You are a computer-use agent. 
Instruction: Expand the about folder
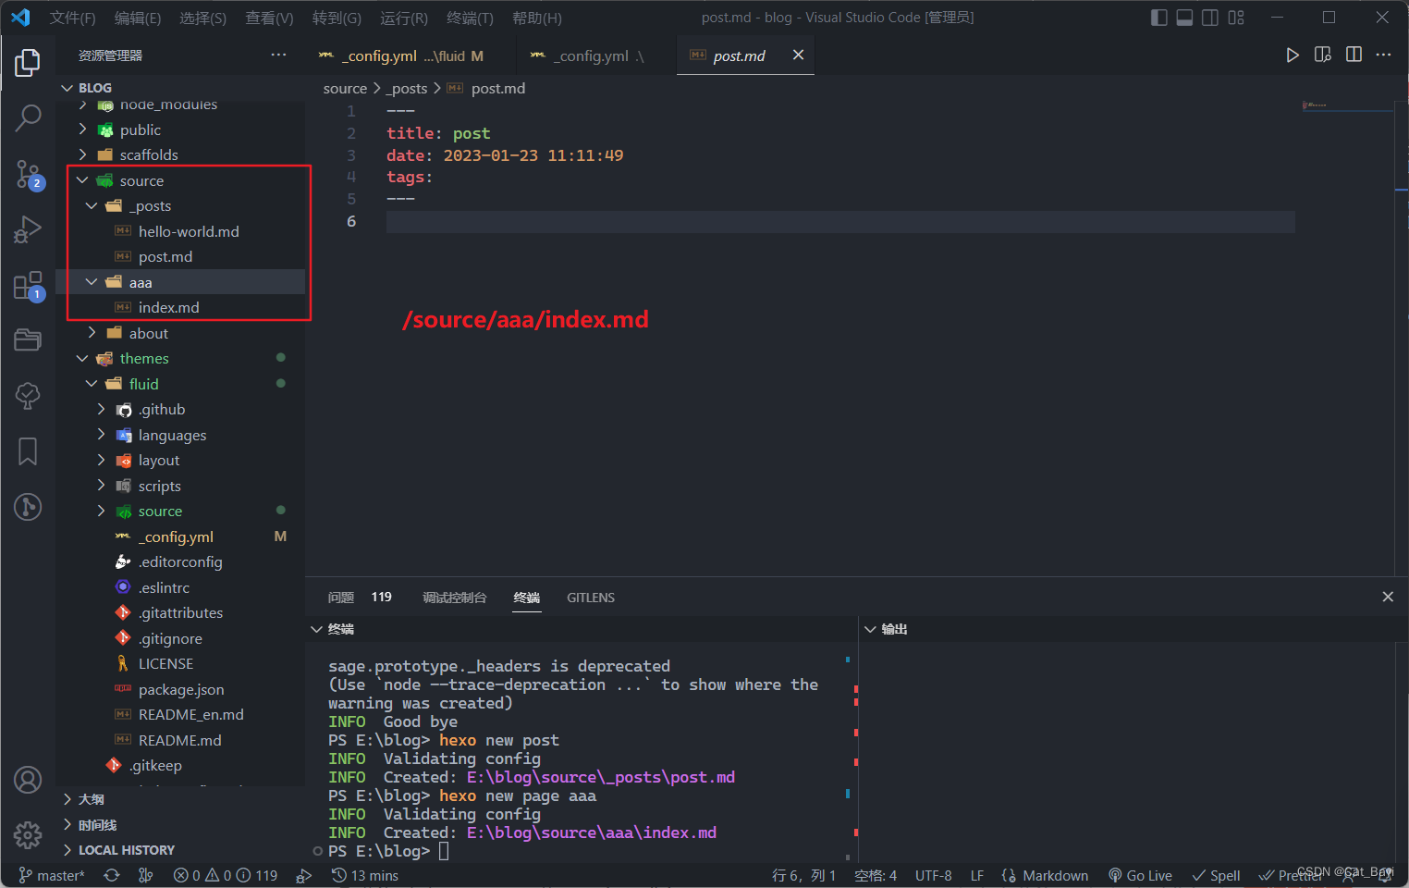(181, 333)
